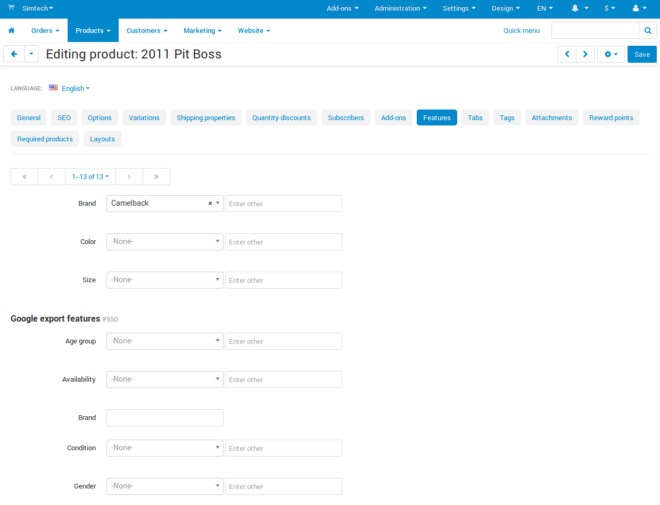Expand the Availability dropdown
Viewport: 660px width, 505px height.
click(165, 380)
